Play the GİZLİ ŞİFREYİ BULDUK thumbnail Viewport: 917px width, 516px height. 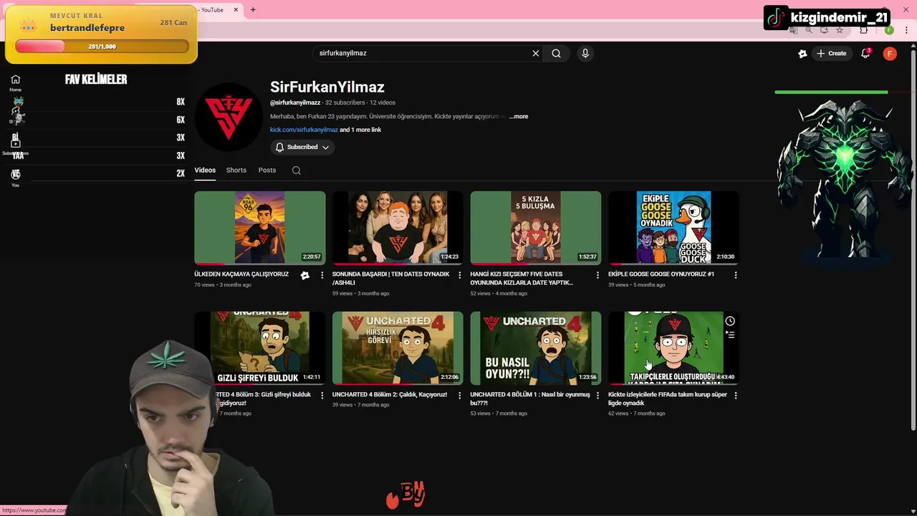click(260, 348)
